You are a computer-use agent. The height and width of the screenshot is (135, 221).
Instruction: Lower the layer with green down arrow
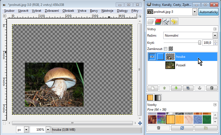(x=176, y=88)
